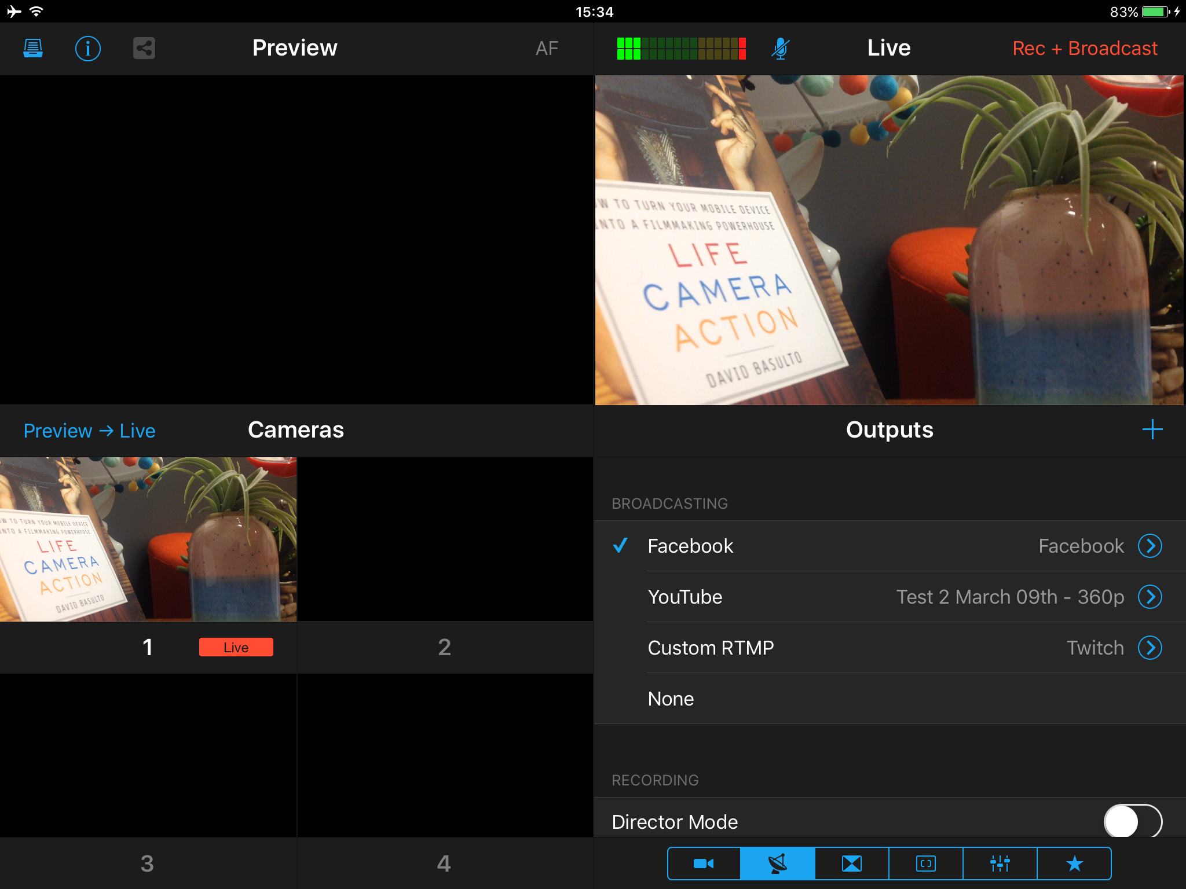Open the star favorites icon tab
Viewport: 1186px width, 889px height.
[x=1074, y=864]
